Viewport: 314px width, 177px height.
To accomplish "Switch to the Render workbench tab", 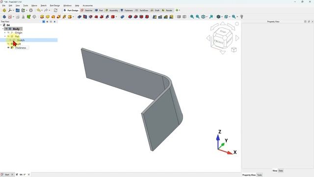I will tap(167, 10).
